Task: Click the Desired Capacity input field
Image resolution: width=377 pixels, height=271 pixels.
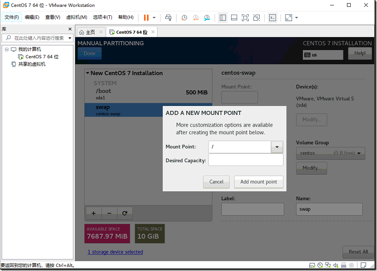Action: click(x=246, y=160)
